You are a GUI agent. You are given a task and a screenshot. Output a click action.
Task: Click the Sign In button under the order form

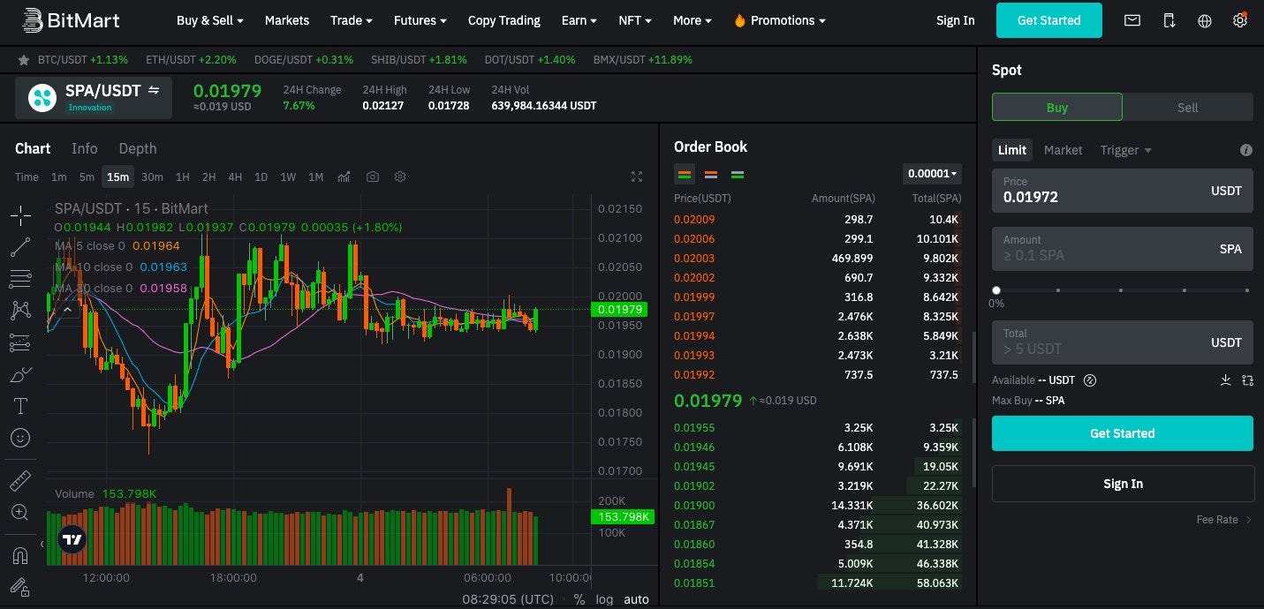[x=1124, y=484]
